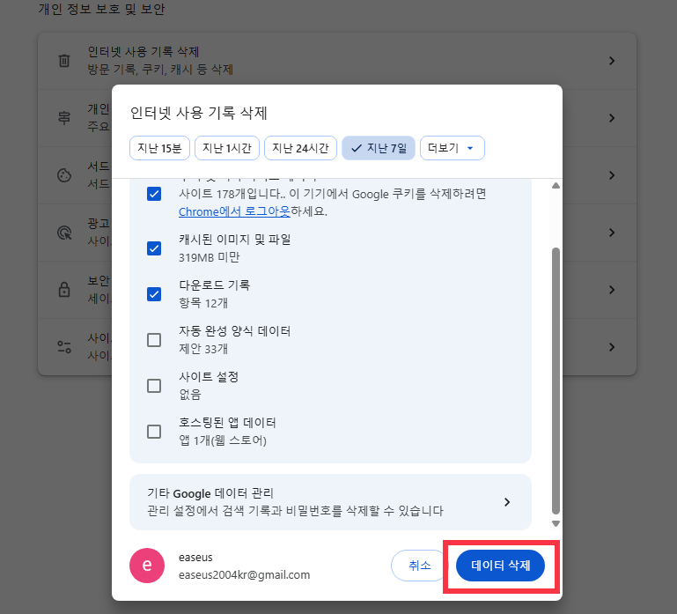Click the site settings sliders icon
The image size is (677, 614).
pyautogui.click(x=64, y=347)
